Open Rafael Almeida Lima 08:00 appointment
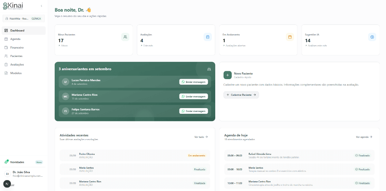 click(x=299, y=156)
